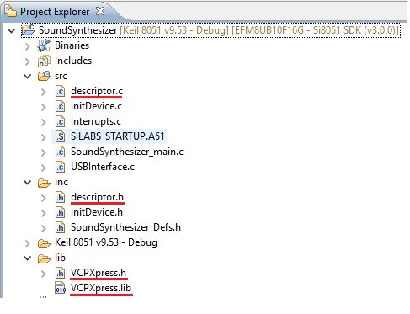The width and height of the screenshot is (410, 314).
Task: Expand the USBInterface.c entry
Action: click(x=44, y=168)
